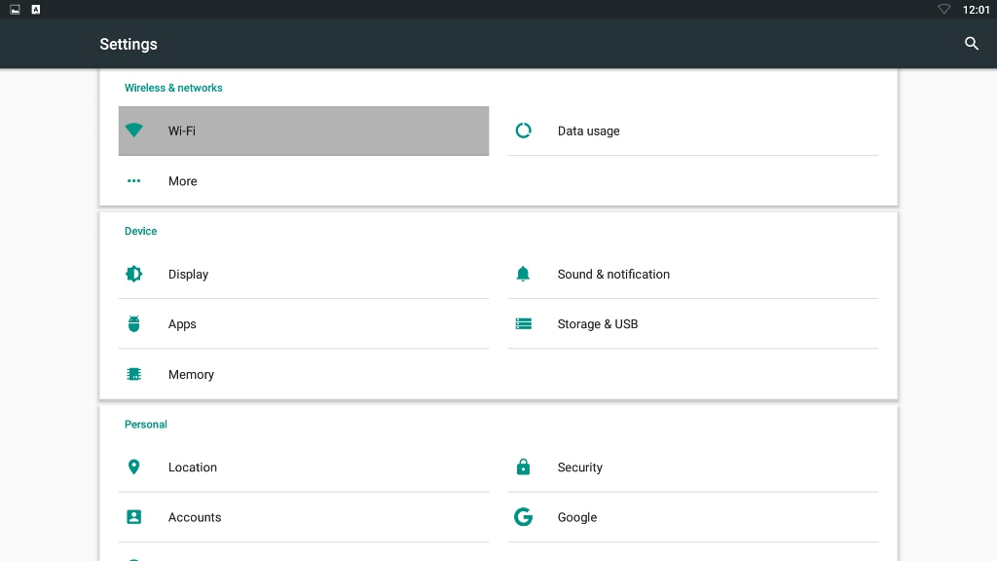This screenshot has width=997, height=561.
Task: Click the Sound & notification bell icon
Action: (x=523, y=275)
